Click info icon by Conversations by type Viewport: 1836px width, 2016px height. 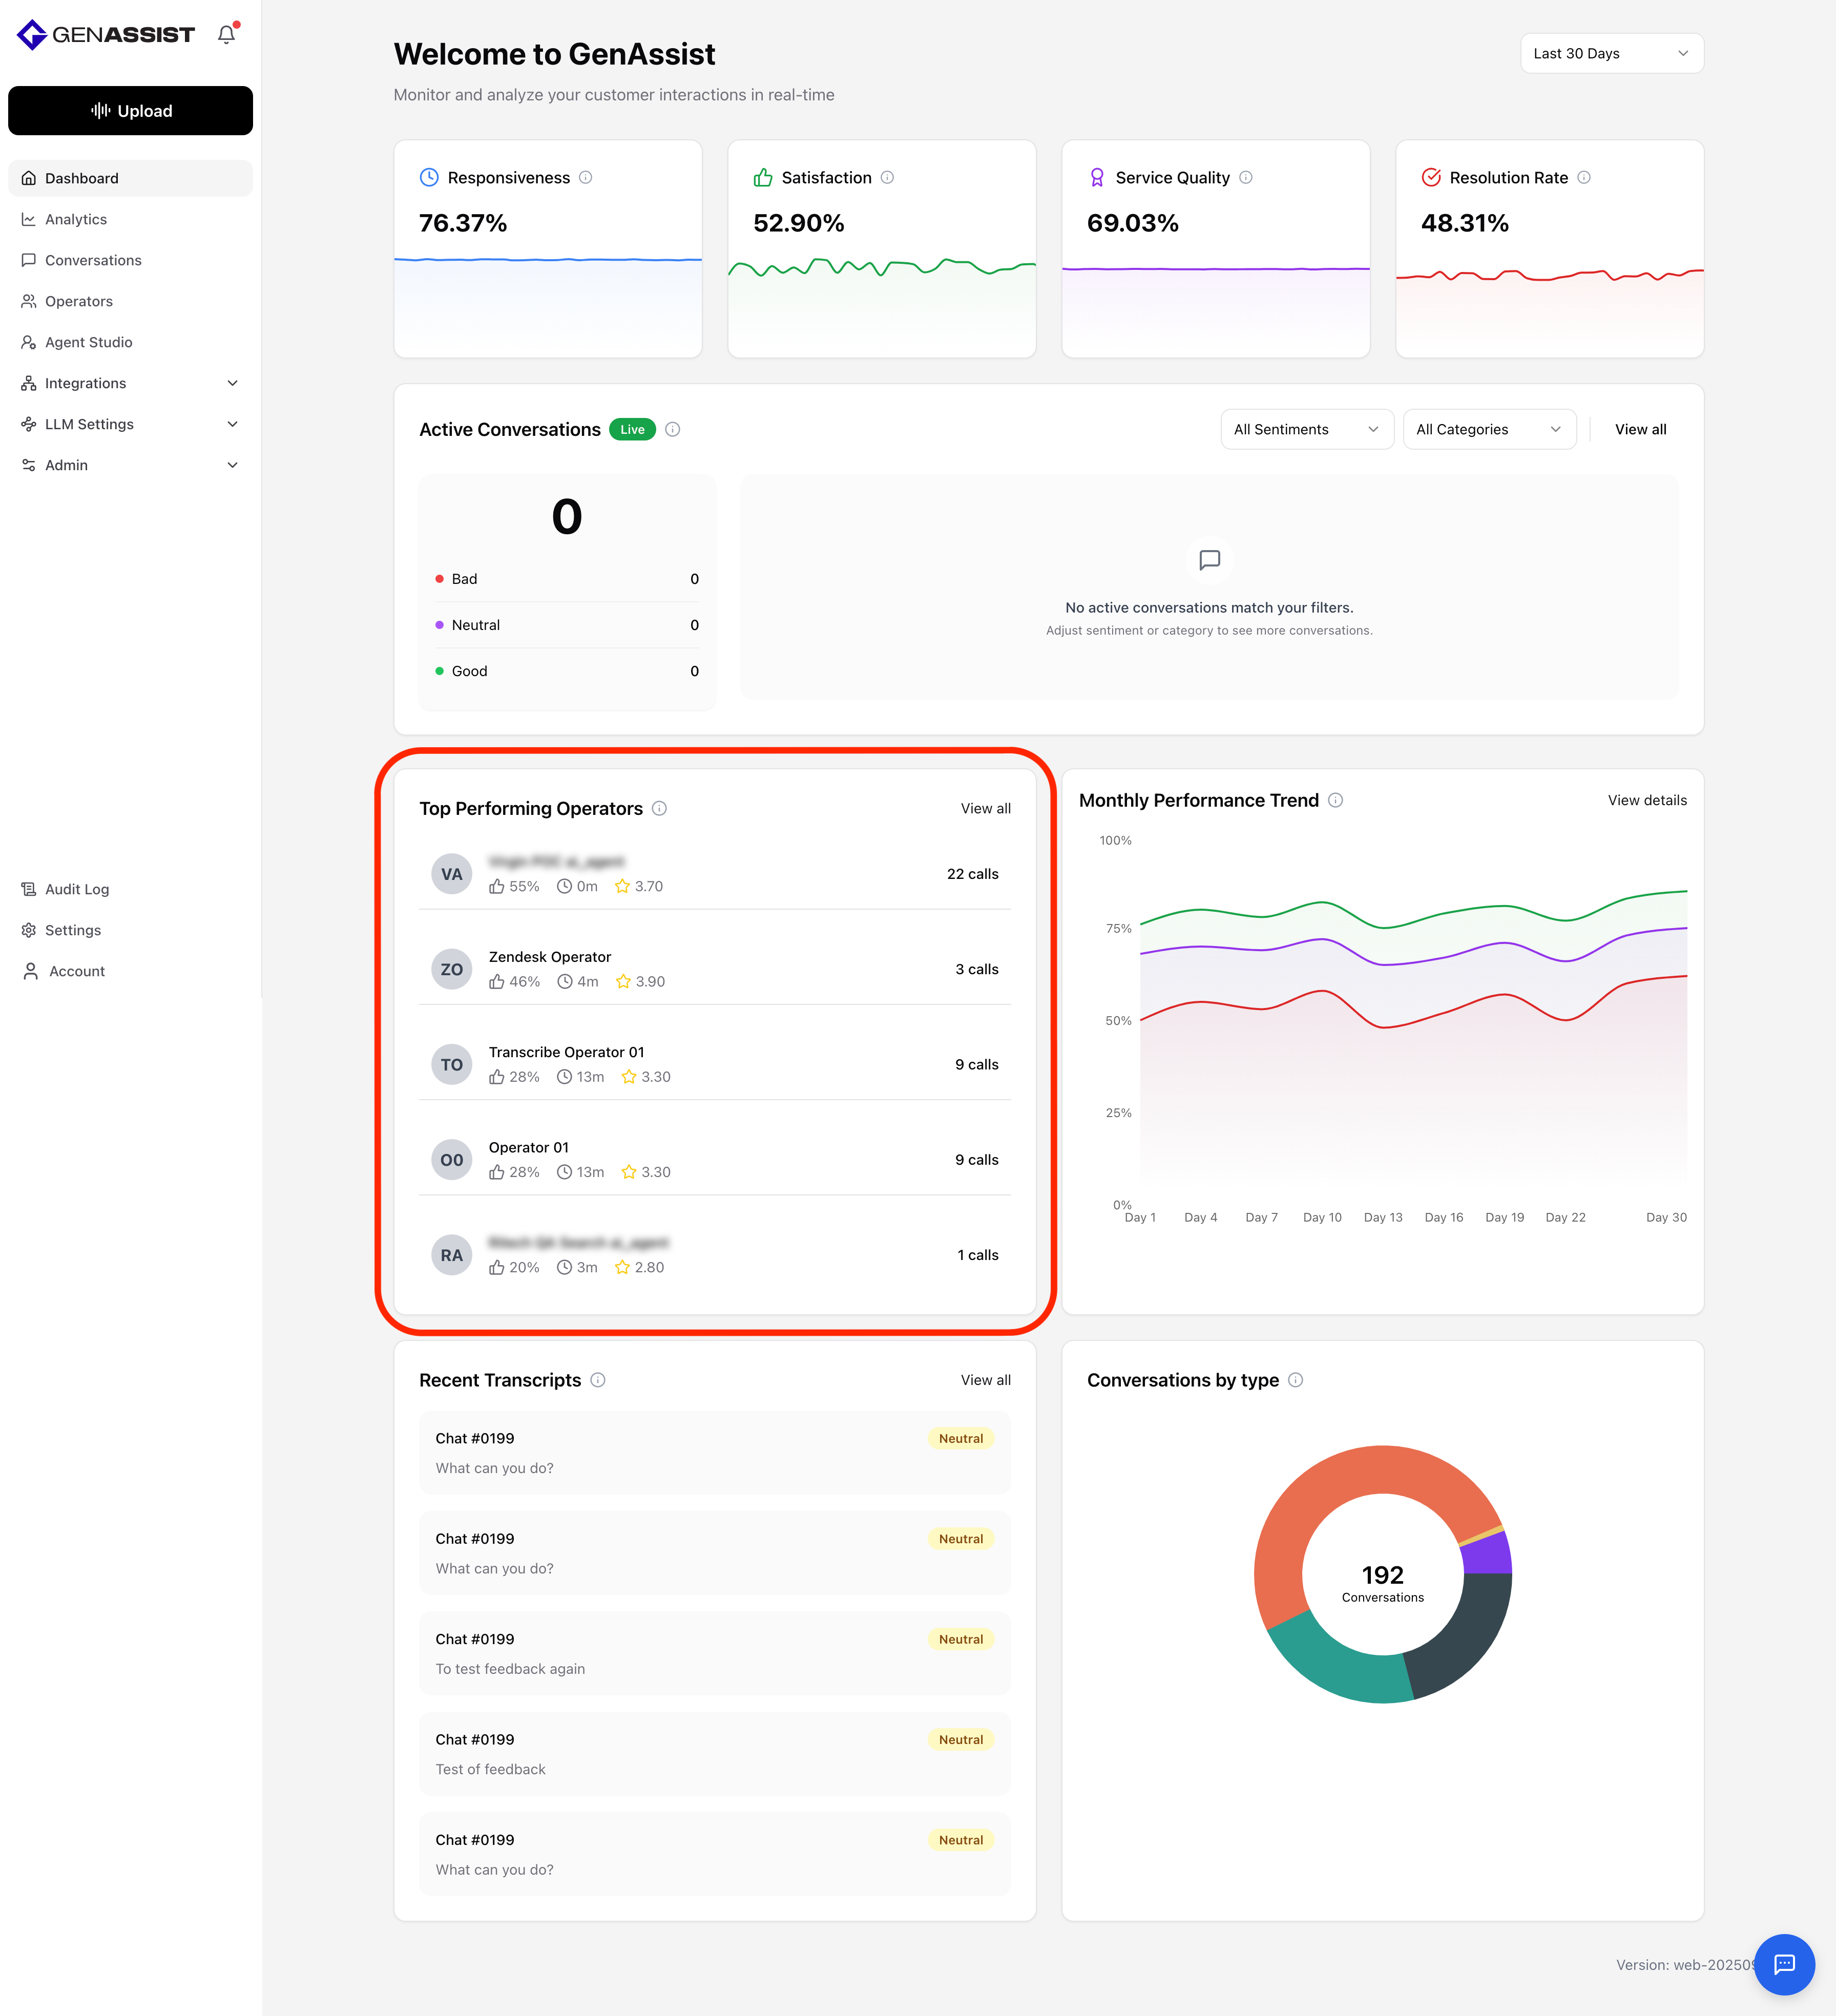pos(1296,1380)
